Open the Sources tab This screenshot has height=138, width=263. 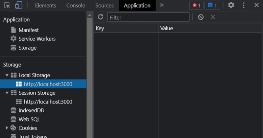(104, 6)
